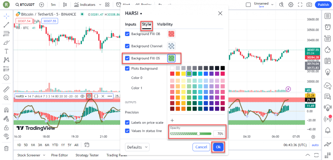Select the crosshair cursor tool

tap(7, 16)
